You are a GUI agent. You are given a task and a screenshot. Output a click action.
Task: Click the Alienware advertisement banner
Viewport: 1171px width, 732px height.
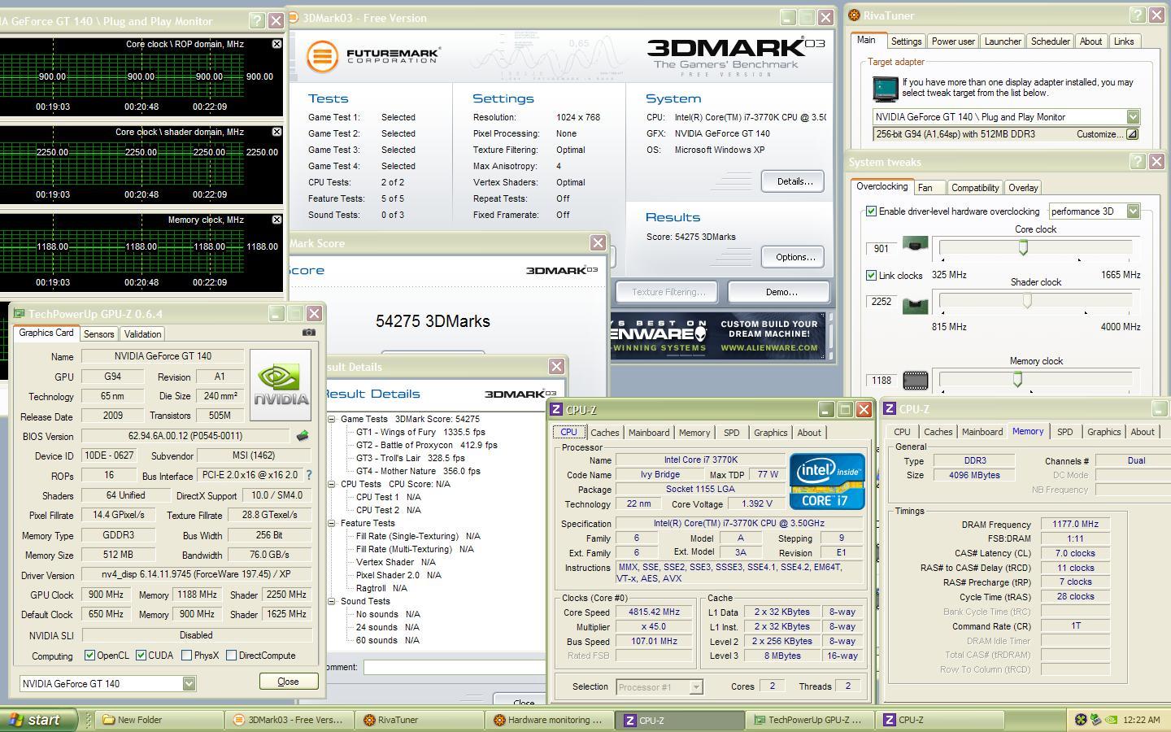pos(718,336)
